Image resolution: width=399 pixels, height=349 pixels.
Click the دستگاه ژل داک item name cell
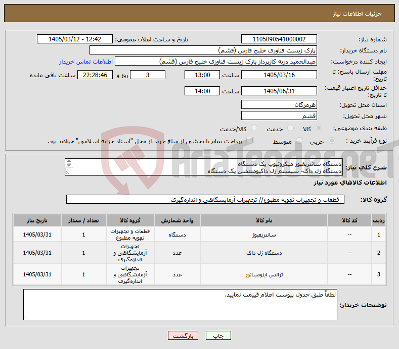264,253
